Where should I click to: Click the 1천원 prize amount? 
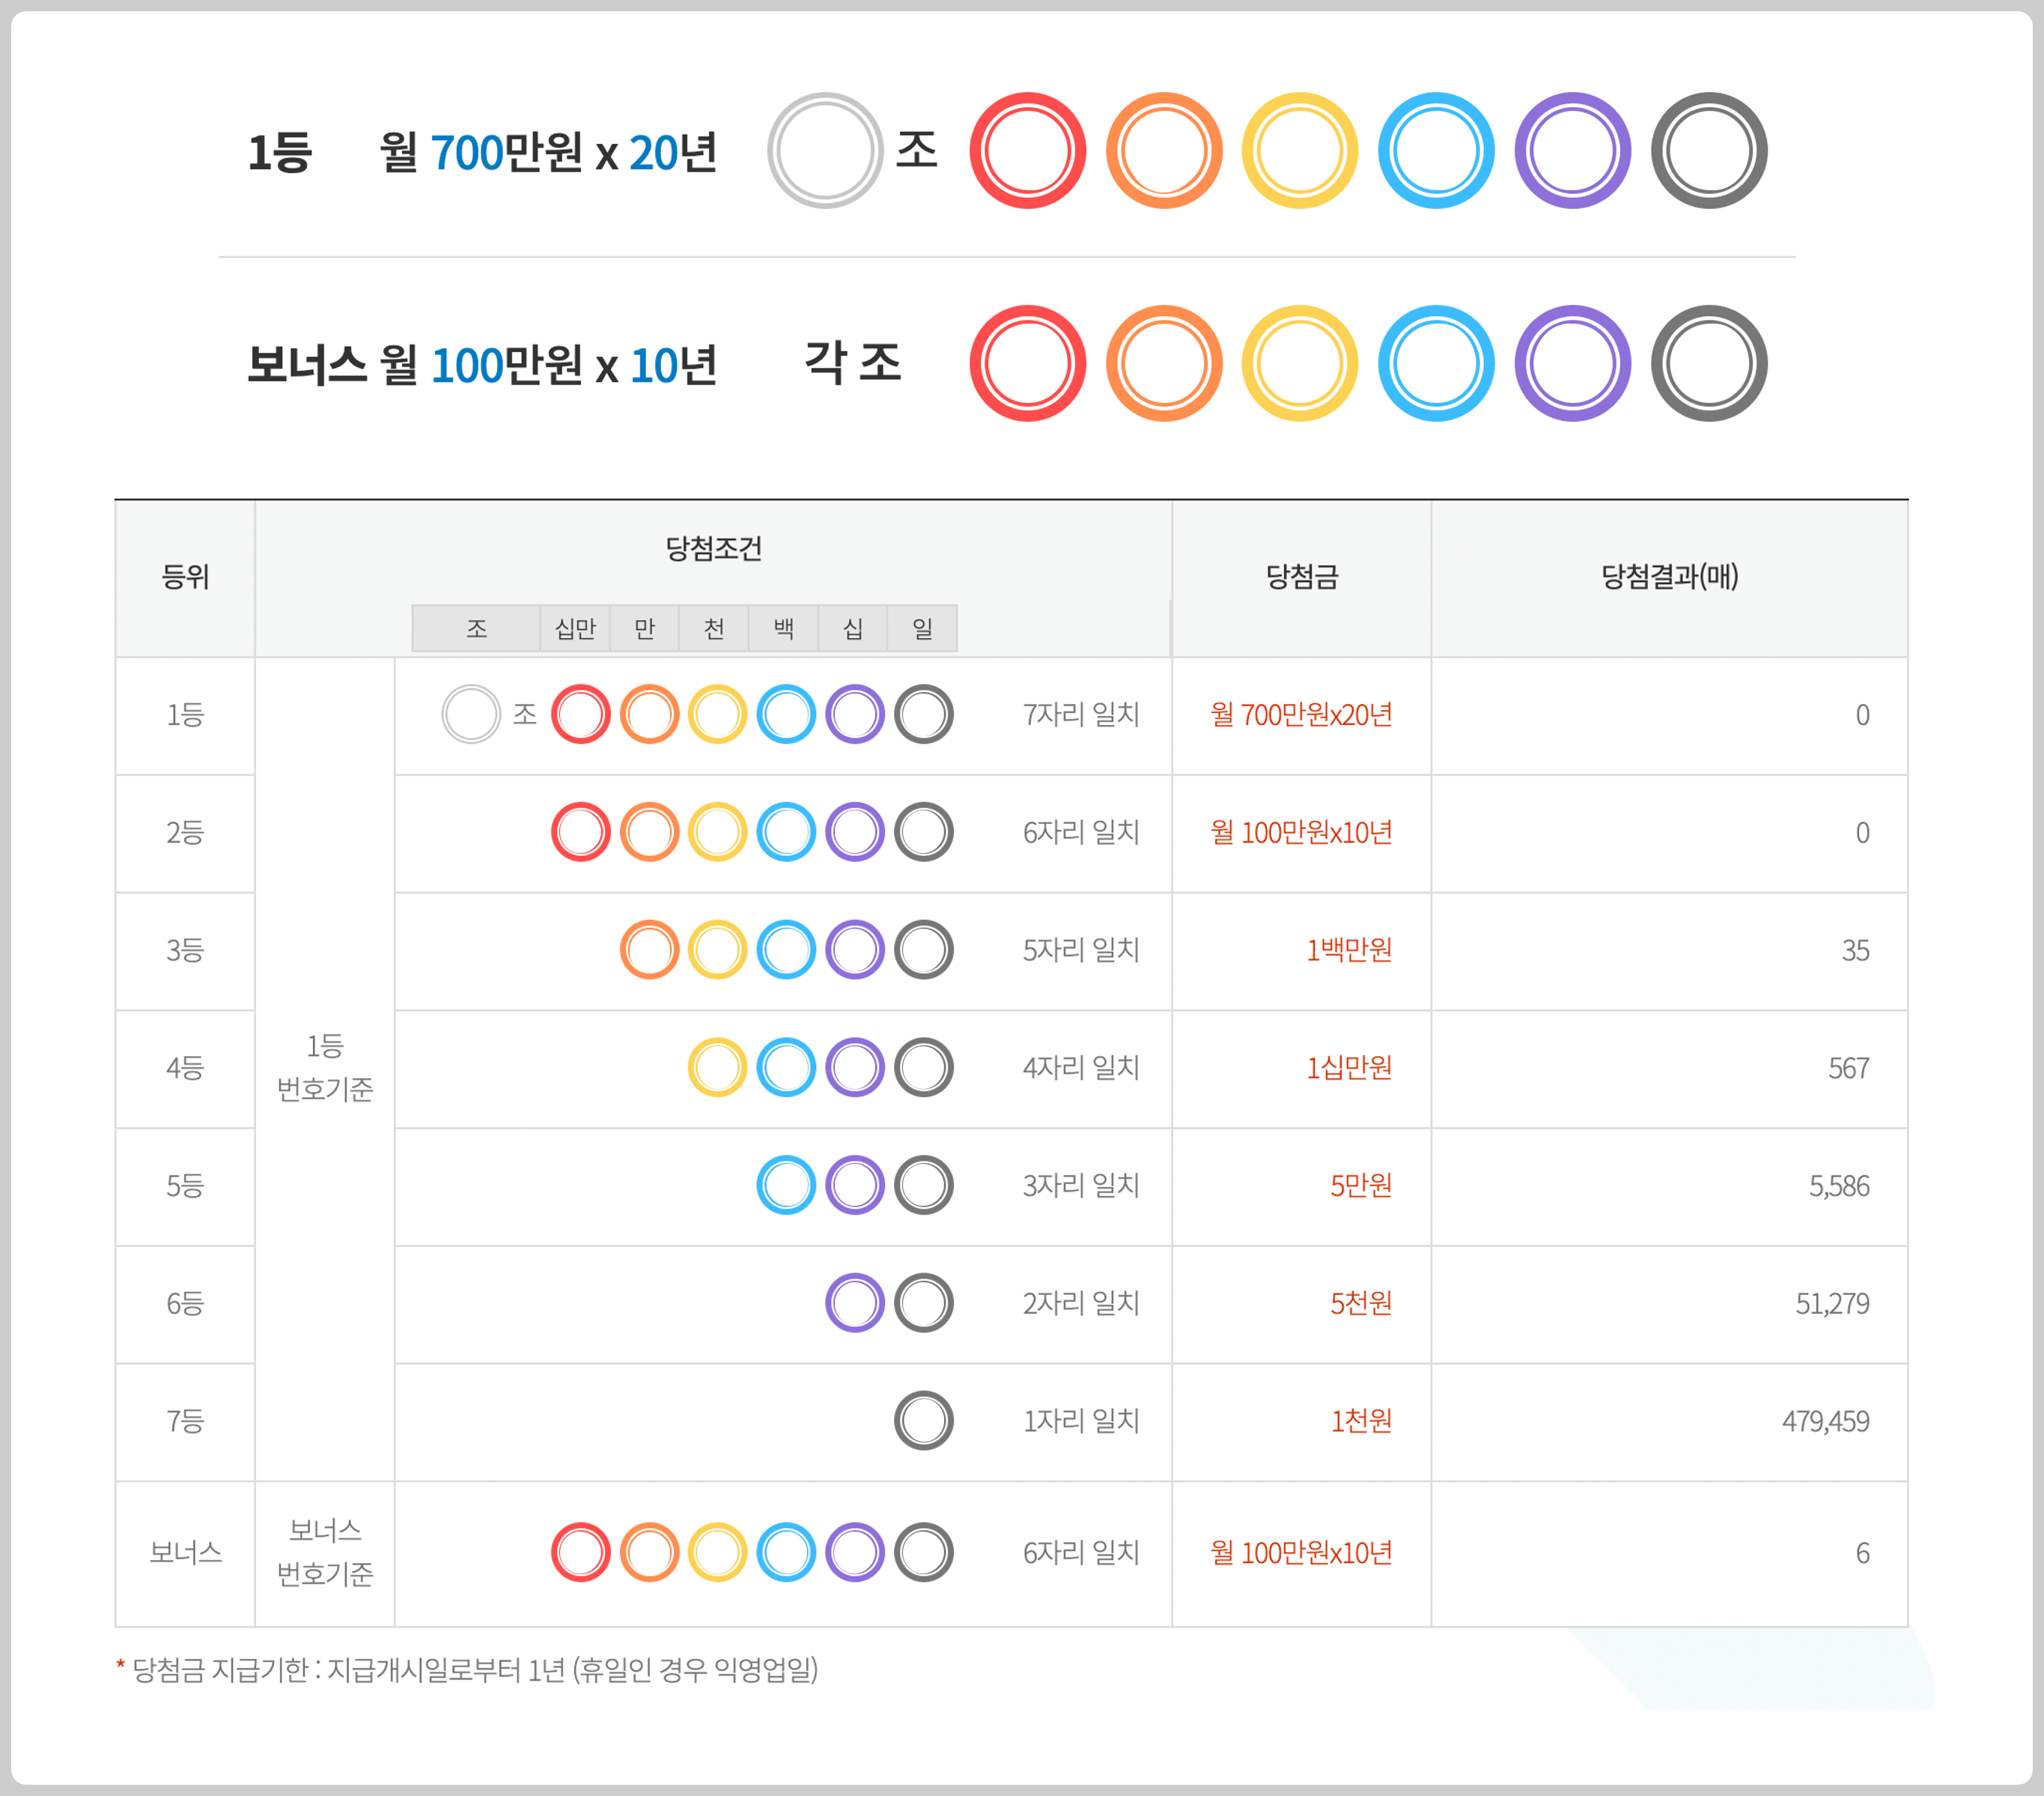click(x=1361, y=1421)
